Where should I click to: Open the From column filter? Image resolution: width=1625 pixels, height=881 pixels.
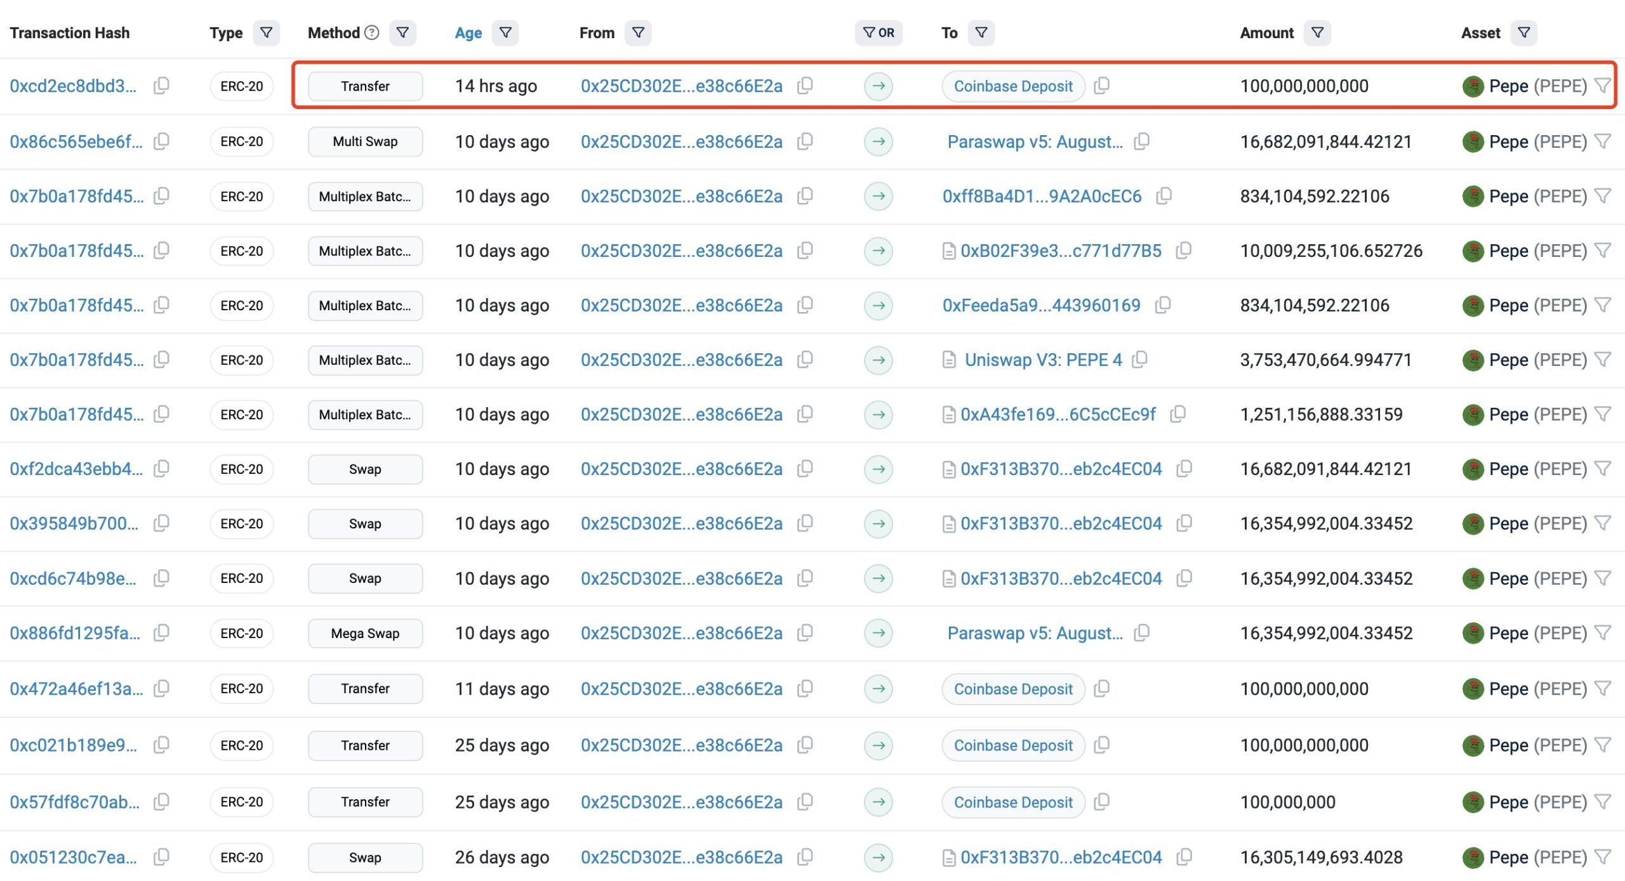(x=638, y=32)
